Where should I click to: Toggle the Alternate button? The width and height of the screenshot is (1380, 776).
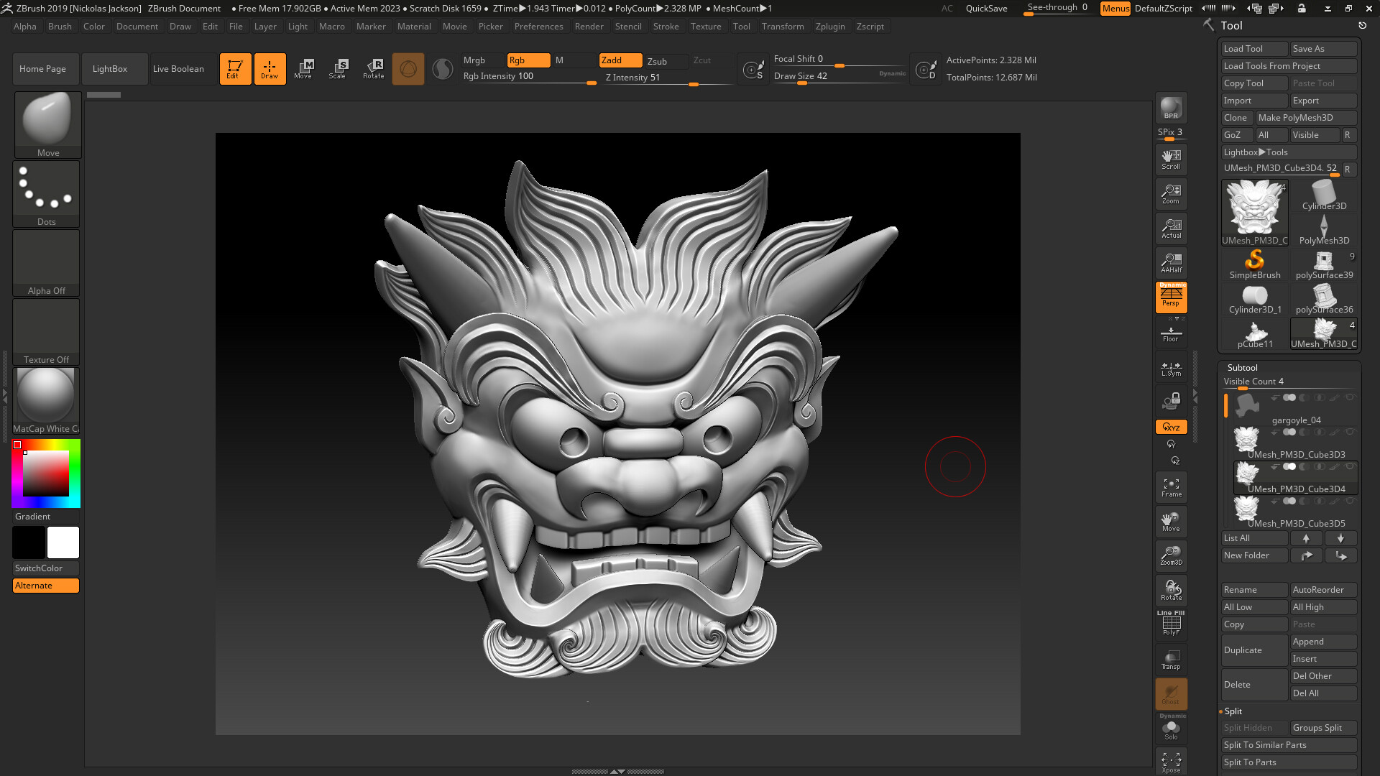[x=46, y=586]
